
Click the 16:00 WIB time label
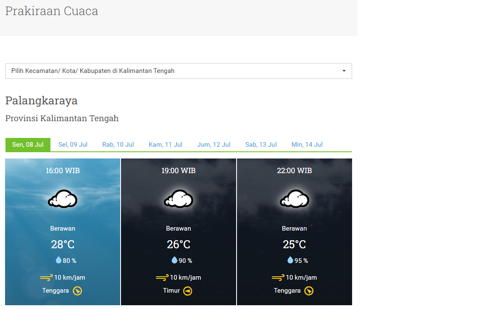[x=63, y=171]
